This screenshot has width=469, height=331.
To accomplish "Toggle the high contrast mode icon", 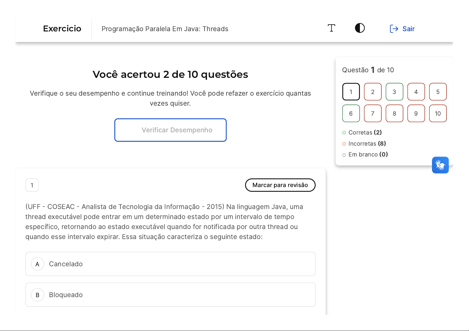I will [360, 28].
